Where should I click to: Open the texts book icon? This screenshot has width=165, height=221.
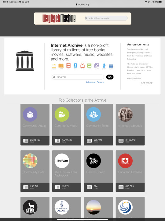pyautogui.click(x=61, y=66)
